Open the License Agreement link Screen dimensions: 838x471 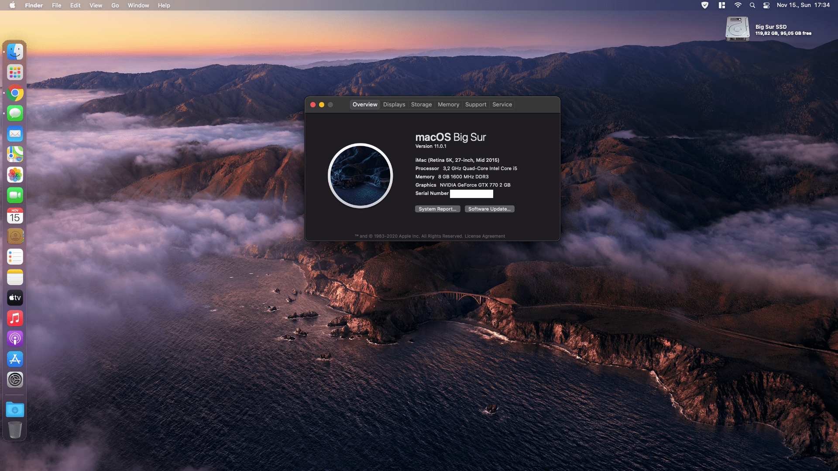coord(484,236)
